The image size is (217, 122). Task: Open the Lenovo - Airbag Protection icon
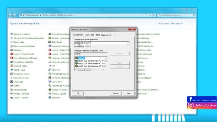pyautogui.click(x=50, y=50)
